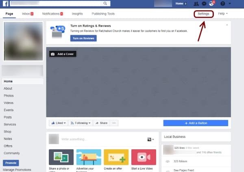
Task: Click the quick help question-mark icon
Action: pyautogui.click(x=222, y=4)
